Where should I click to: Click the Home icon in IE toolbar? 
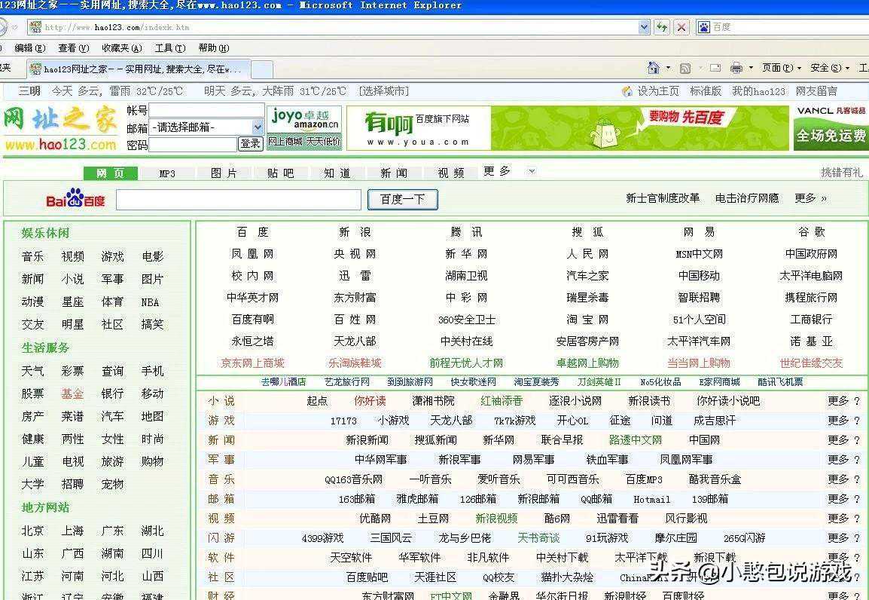[654, 68]
